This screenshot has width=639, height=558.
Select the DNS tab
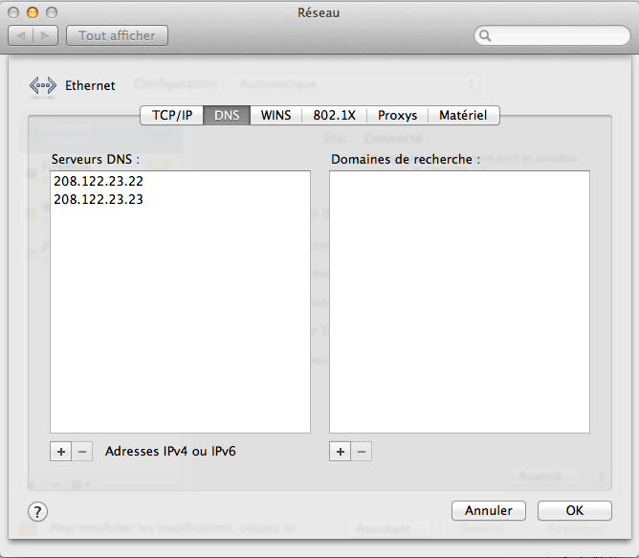click(227, 115)
